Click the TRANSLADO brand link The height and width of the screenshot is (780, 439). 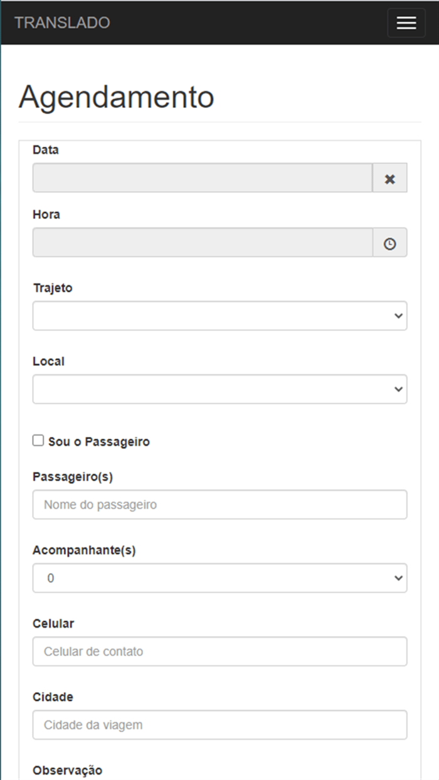click(62, 23)
